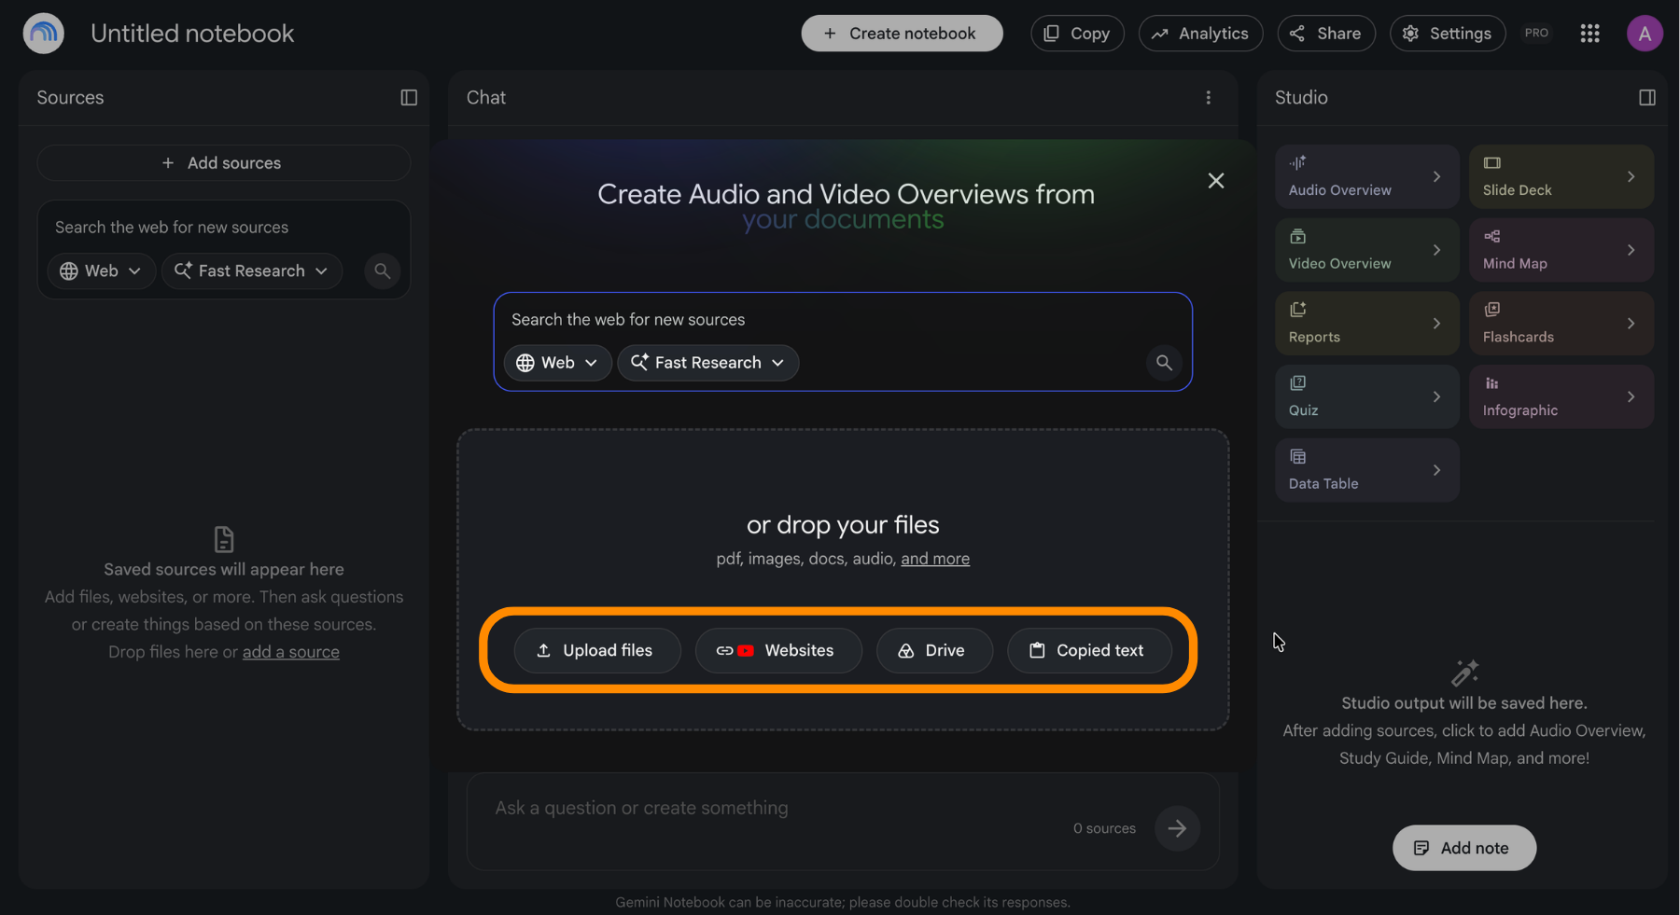Click the search icon in the Sources panel
The width and height of the screenshot is (1680, 915).
pos(382,271)
